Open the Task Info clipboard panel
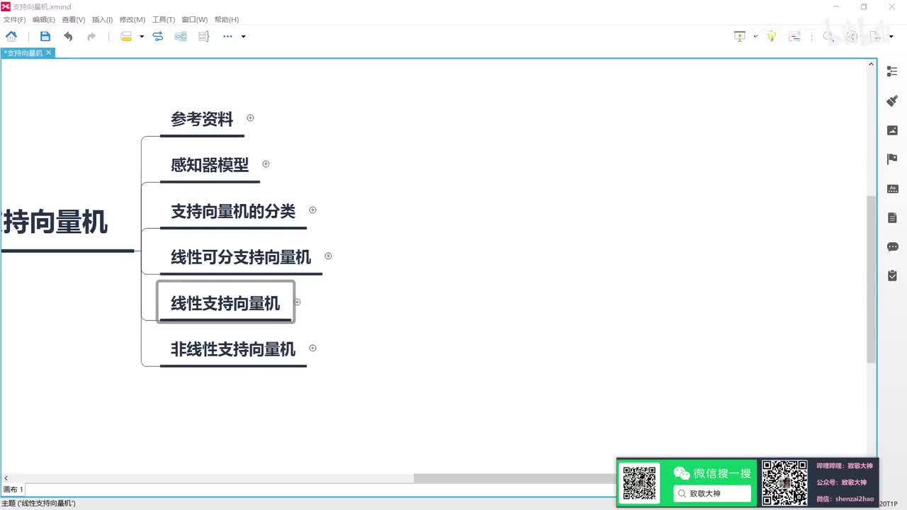This screenshot has height=510, width=907. click(892, 276)
